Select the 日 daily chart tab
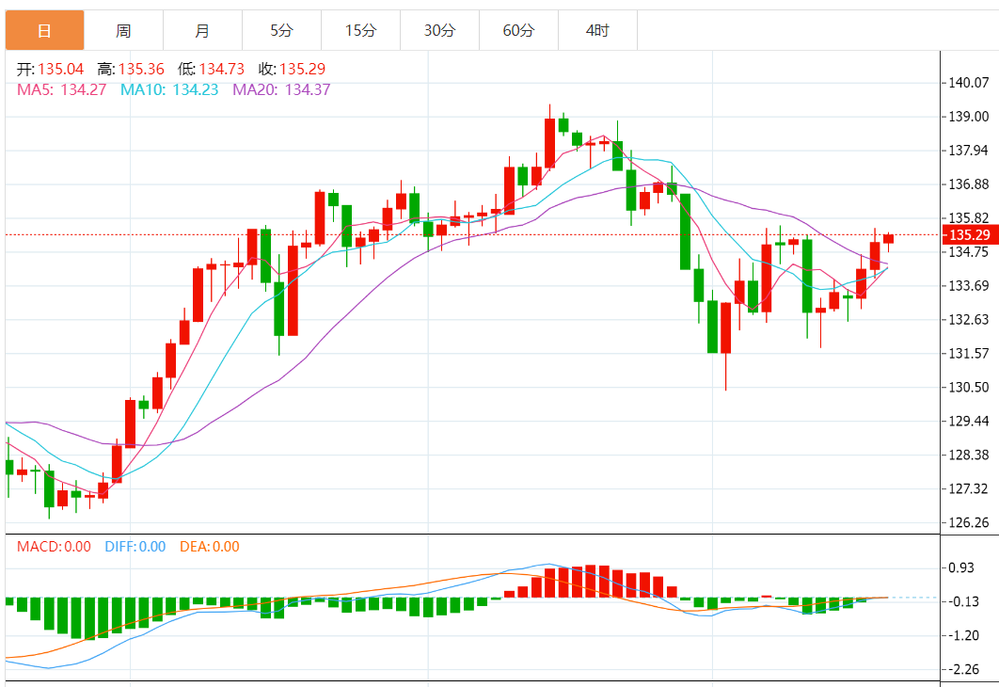 [x=44, y=30]
